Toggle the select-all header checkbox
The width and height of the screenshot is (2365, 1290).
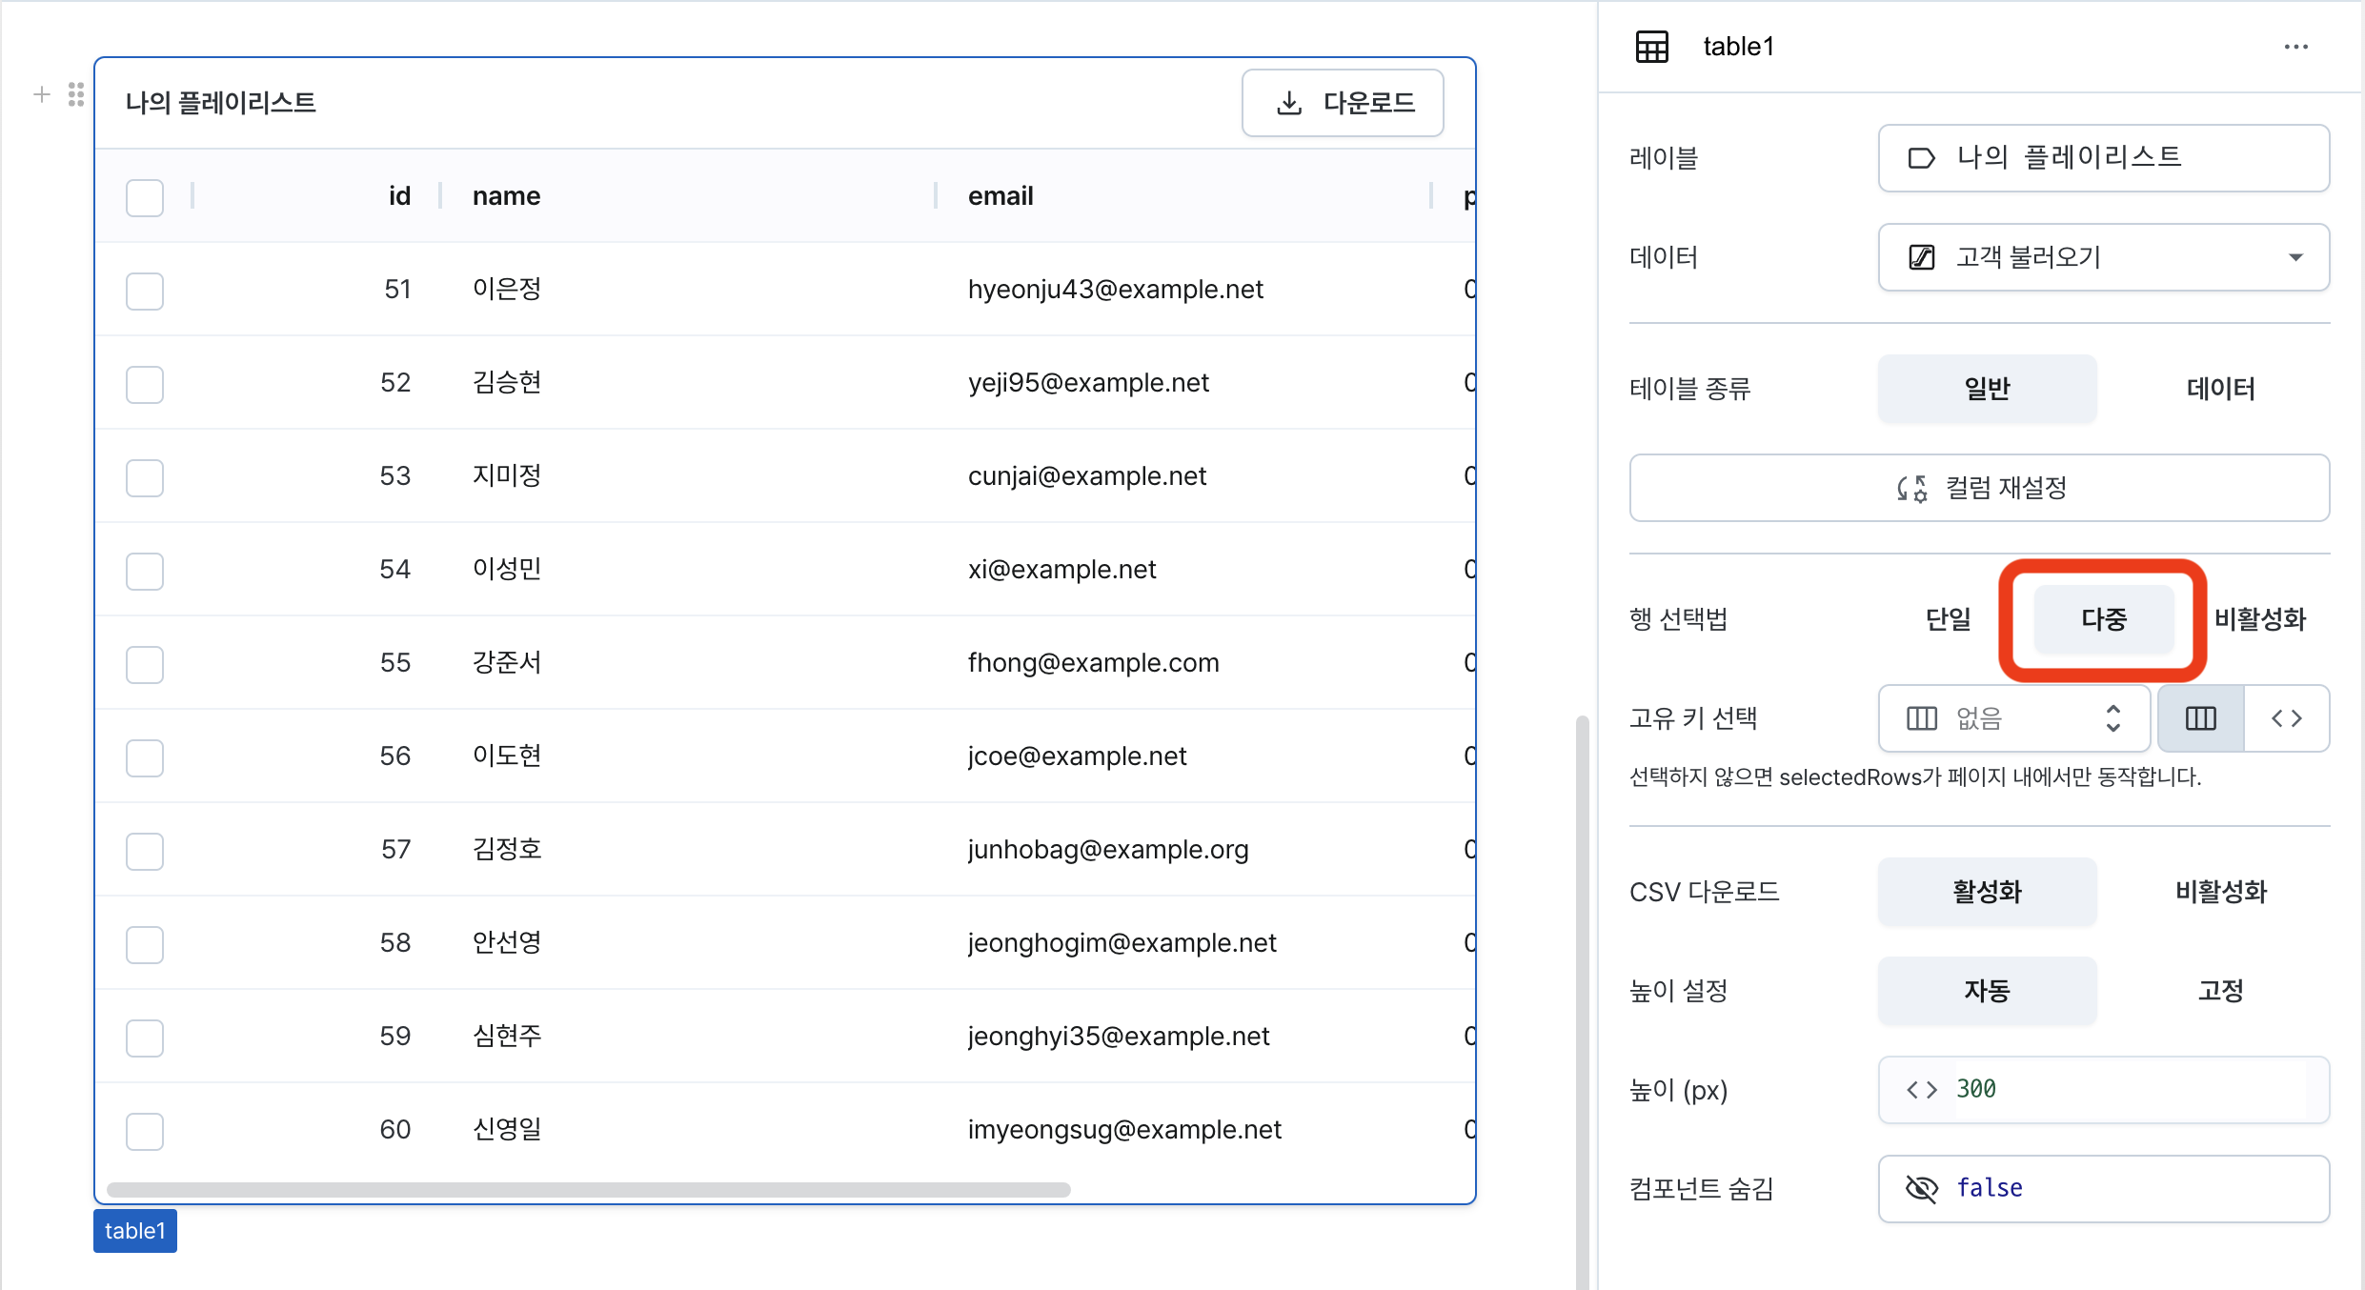coord(145,197)
